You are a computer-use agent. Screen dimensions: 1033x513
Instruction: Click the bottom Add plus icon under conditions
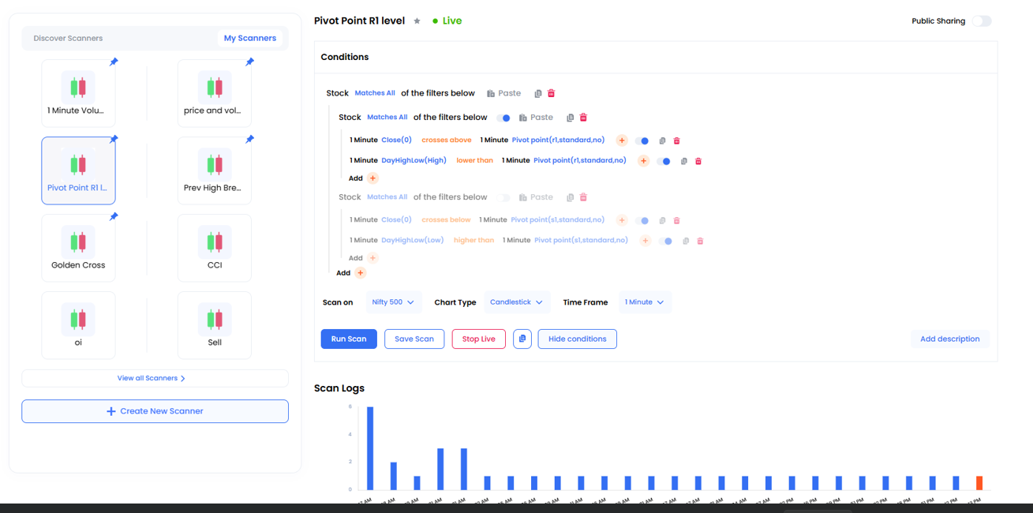[360, 273]
